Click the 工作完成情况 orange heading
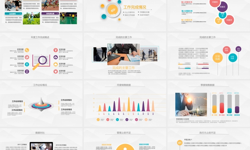The width and height of the screenshot is (250, 150). 135,7
